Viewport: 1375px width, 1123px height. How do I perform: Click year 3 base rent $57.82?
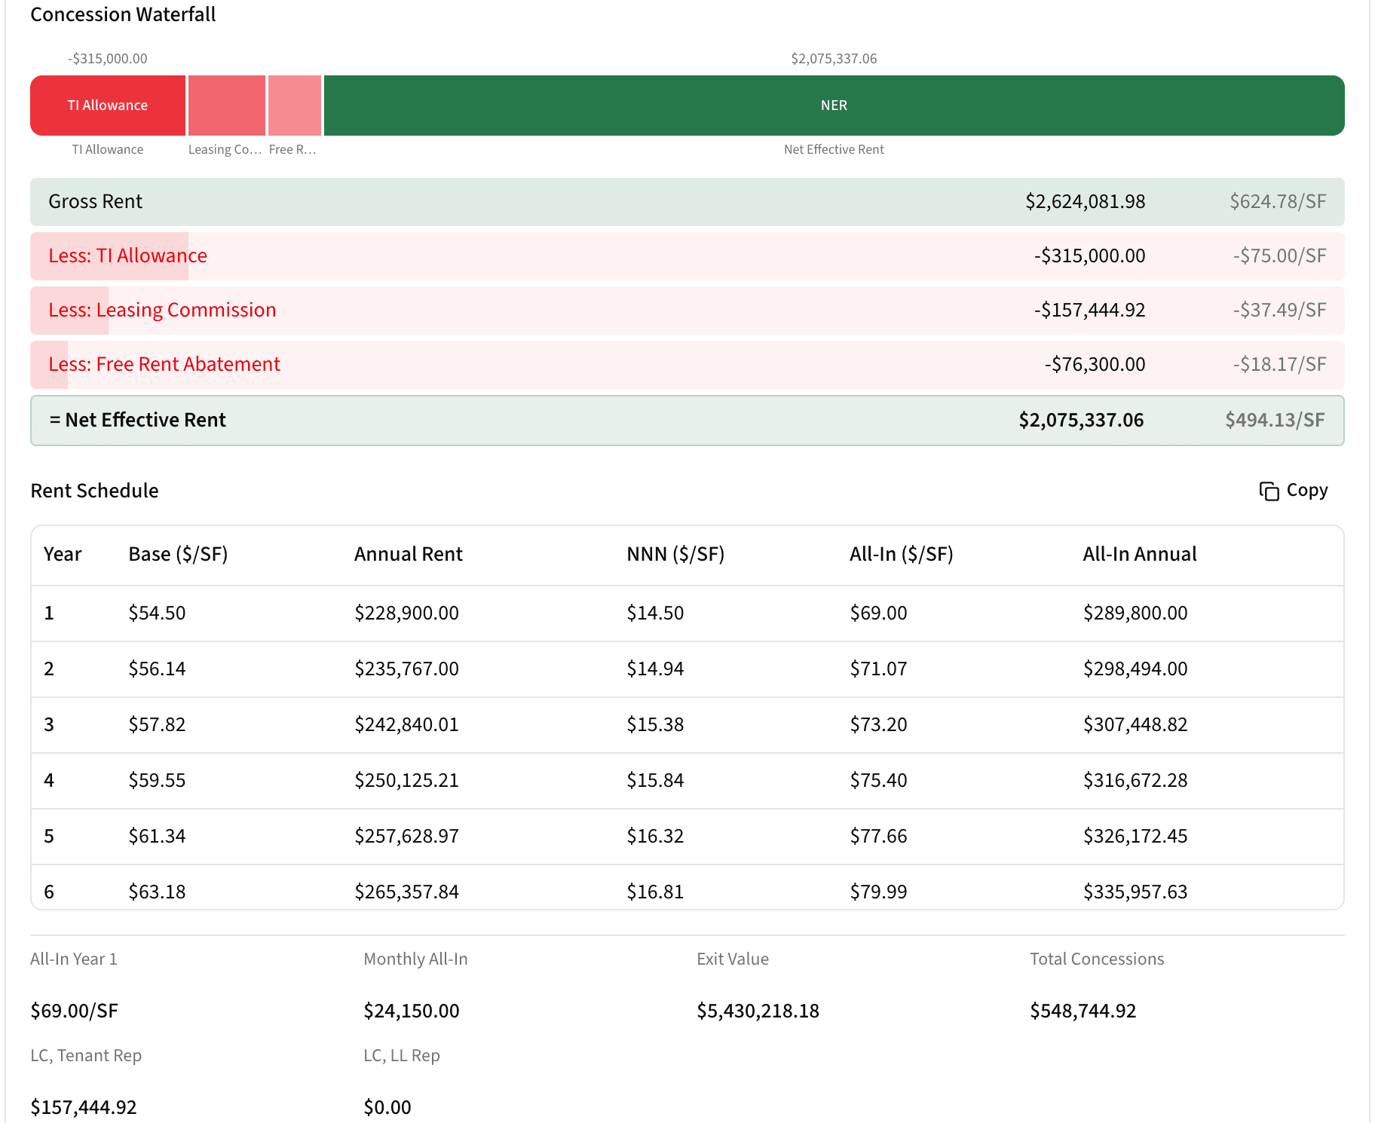[x=157, y=725]
